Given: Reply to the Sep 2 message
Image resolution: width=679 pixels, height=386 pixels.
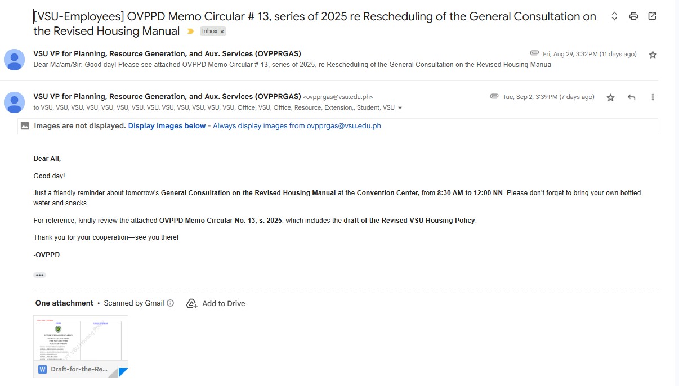Looking at the screenshot, I should point(631,97).
